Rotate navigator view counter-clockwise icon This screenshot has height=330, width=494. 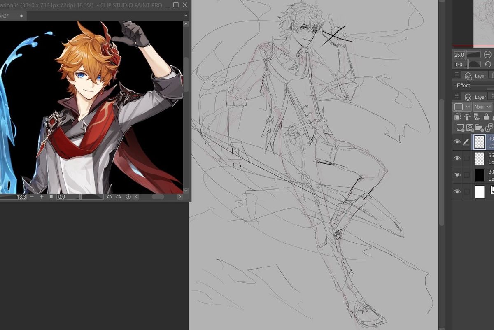(x=487, y=65)
